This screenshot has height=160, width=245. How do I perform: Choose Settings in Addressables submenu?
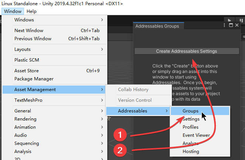tap(200, 119)
